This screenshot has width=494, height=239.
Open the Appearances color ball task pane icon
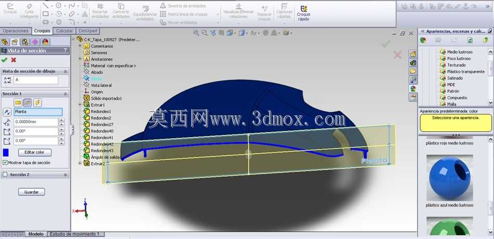(413, 89)
